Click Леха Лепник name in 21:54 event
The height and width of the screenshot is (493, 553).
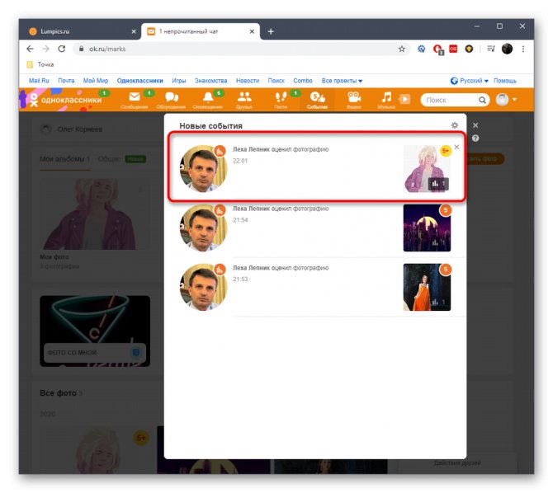(251, 209)
